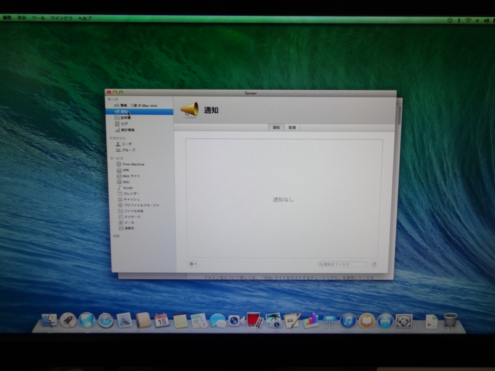495x371 pixels.
Task: Open the Xcode service
Action: point(125,188)
